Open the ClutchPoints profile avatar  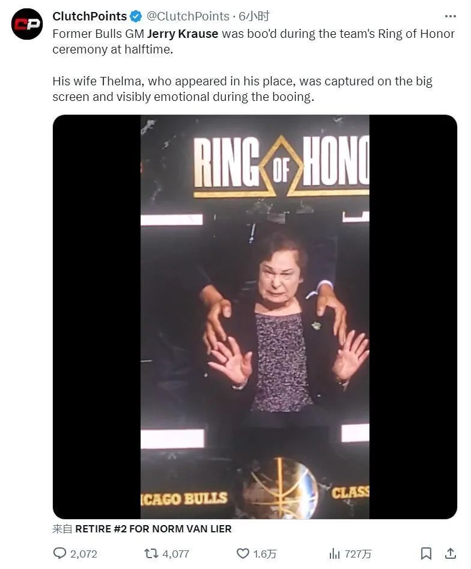pyautogui.click(x=27, y=24)
